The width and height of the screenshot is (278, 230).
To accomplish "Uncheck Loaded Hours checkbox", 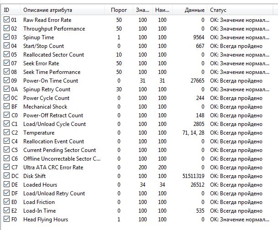I will tap(6, 184).
